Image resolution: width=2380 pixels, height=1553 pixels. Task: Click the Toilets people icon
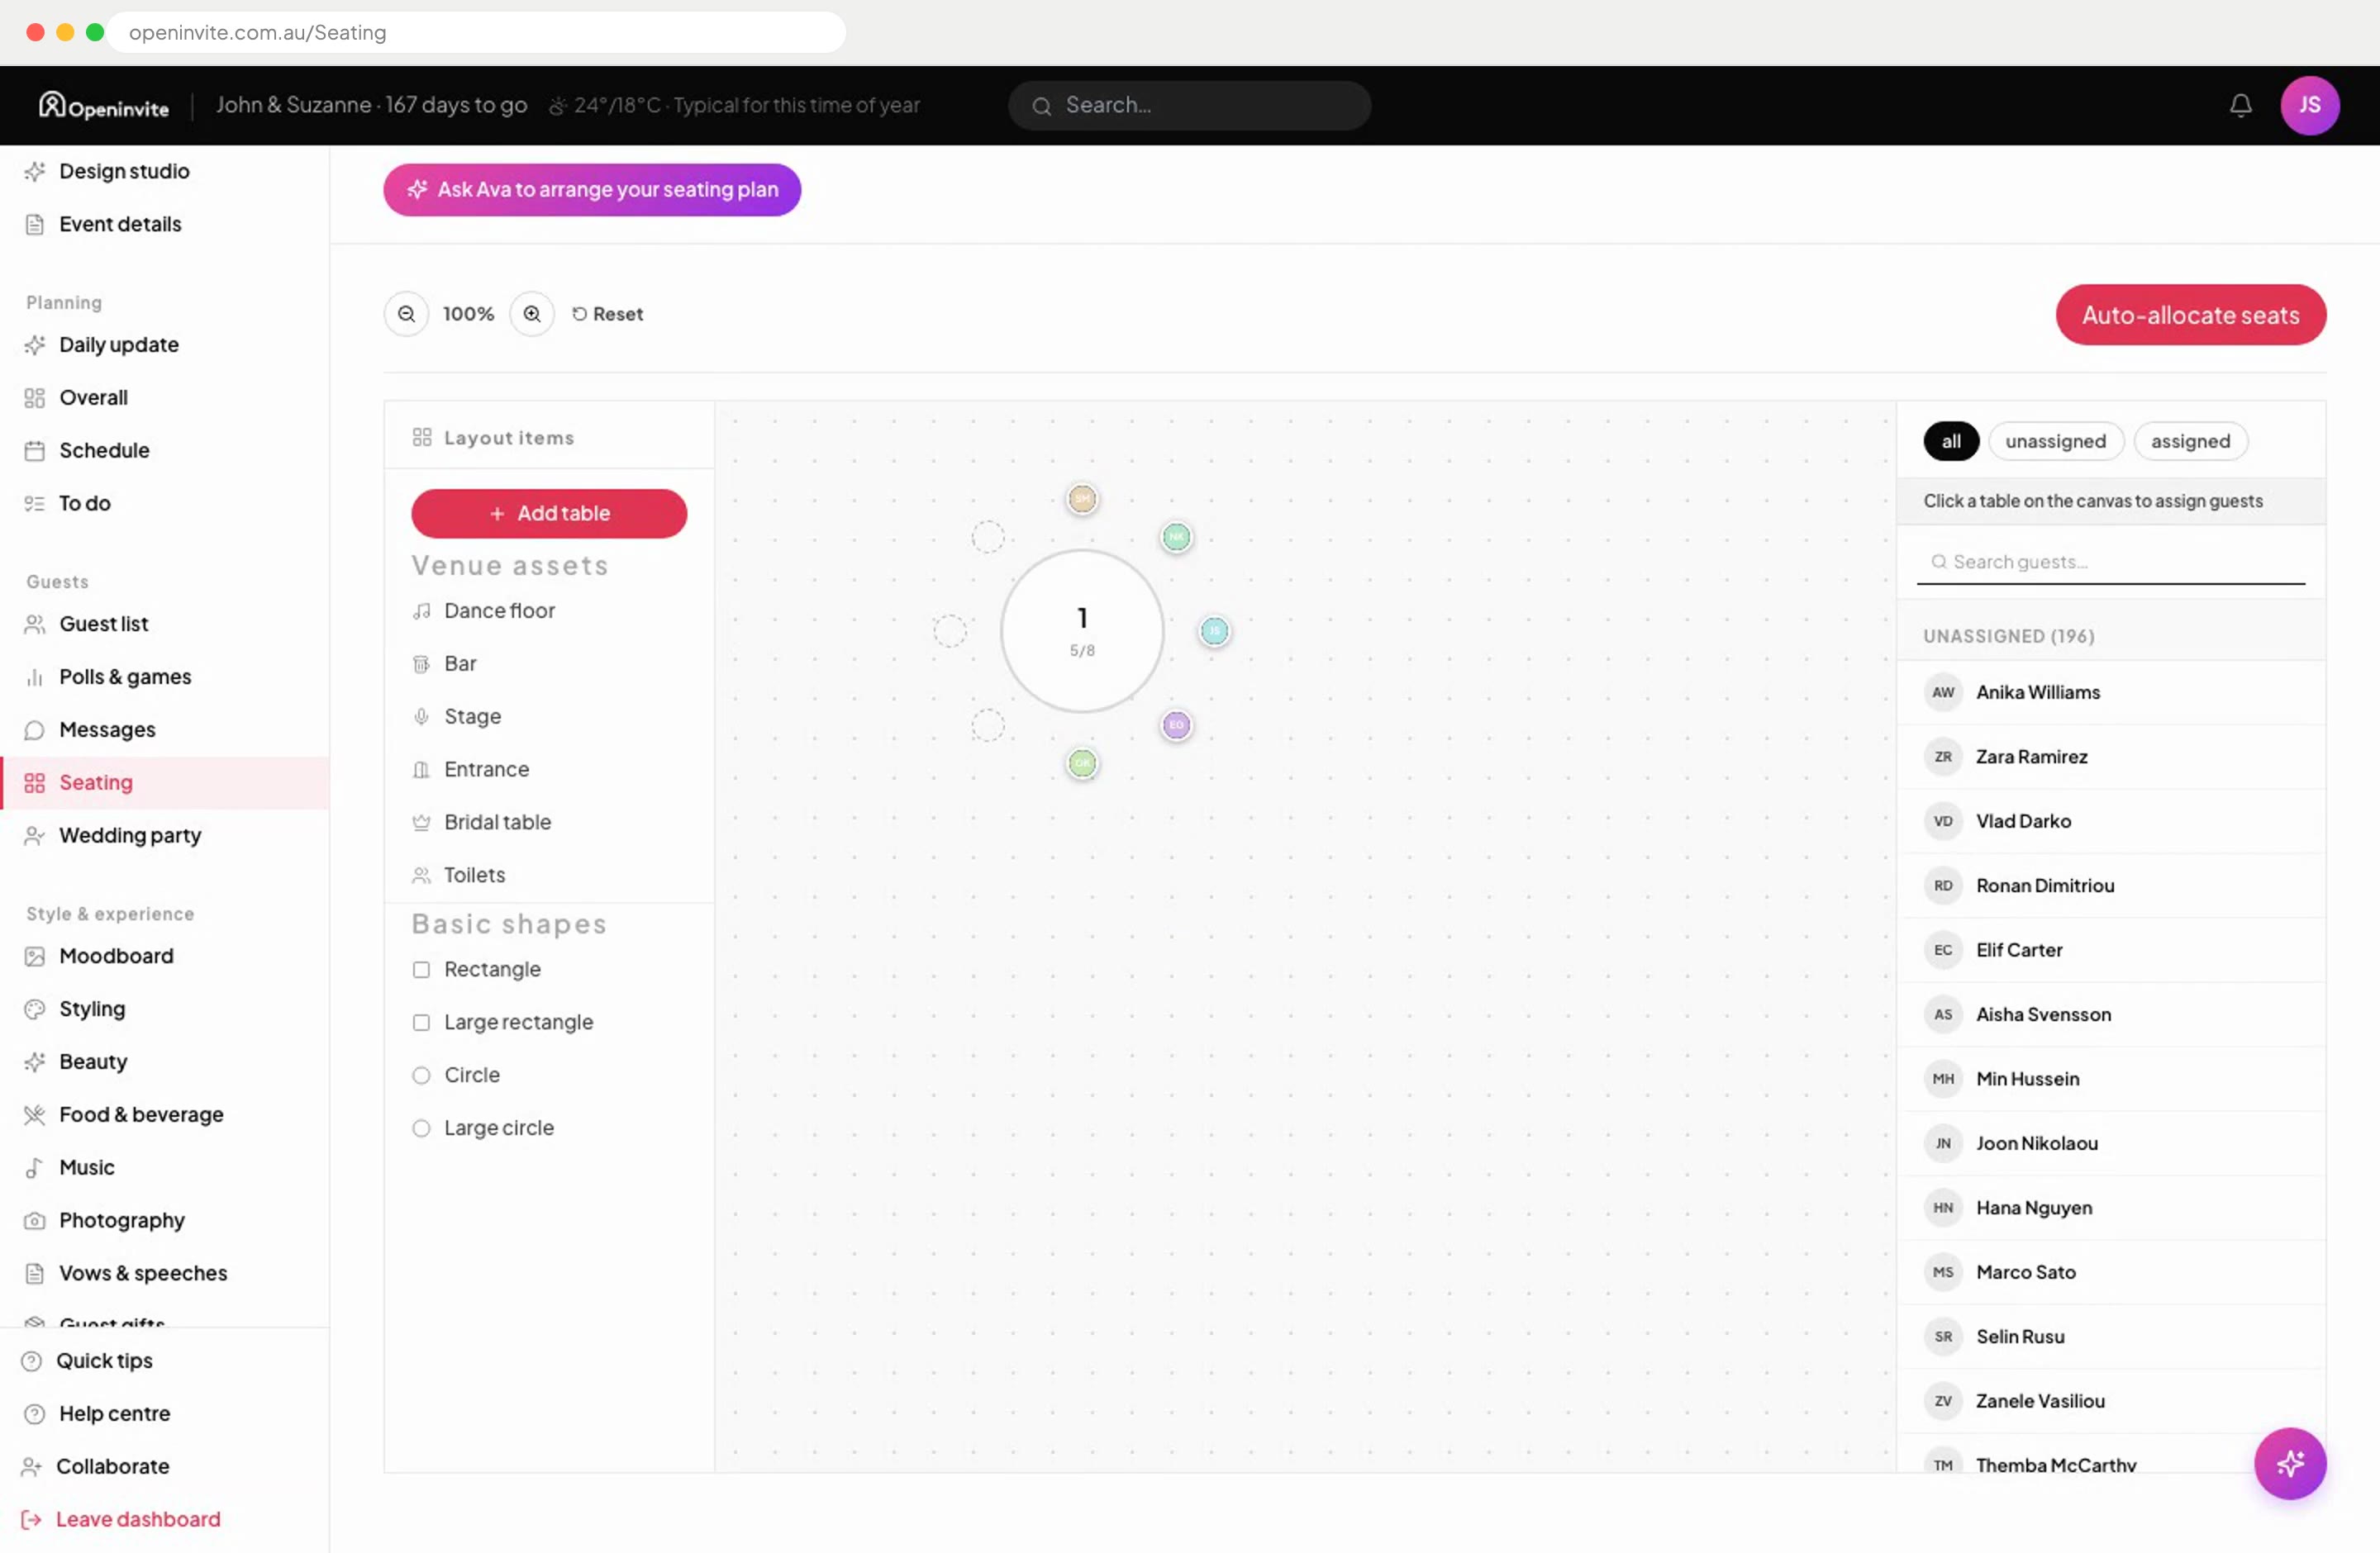(422, 876)
